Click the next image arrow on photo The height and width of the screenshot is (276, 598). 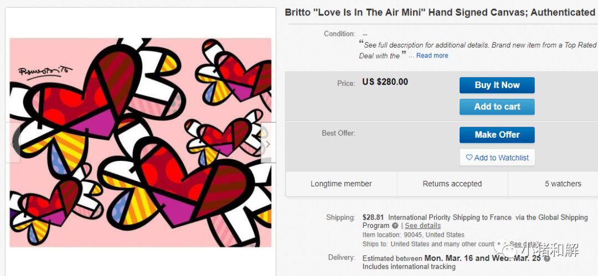pyautogui.click(x=268, y=144)
